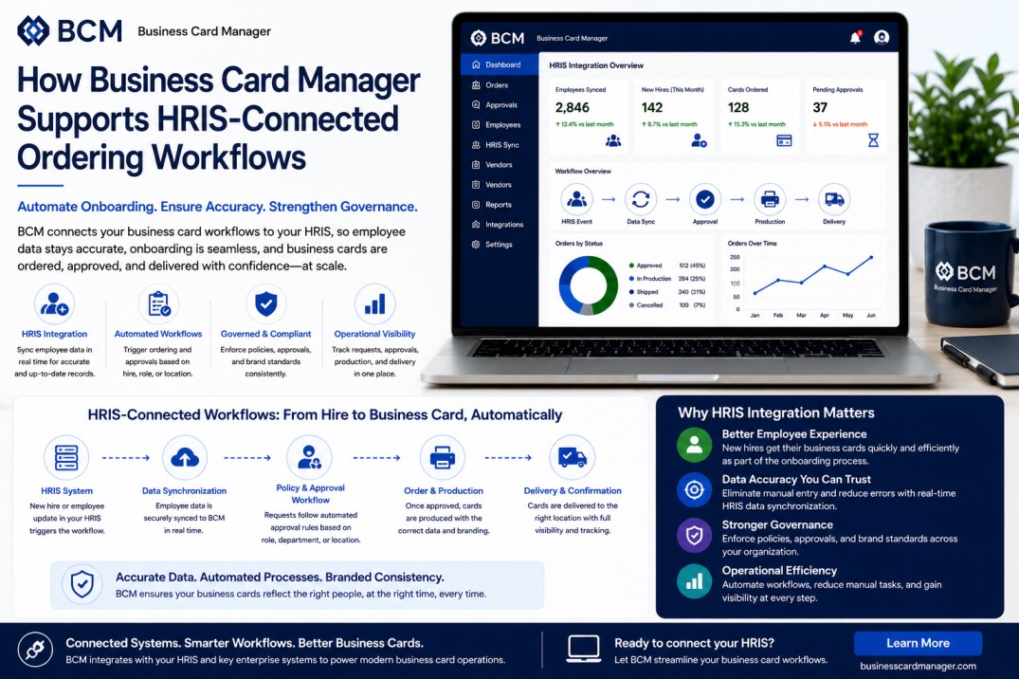Click the blue Data Accuracy target icon
Screen dimensions: 1019x679
click(x=694, y=489)
